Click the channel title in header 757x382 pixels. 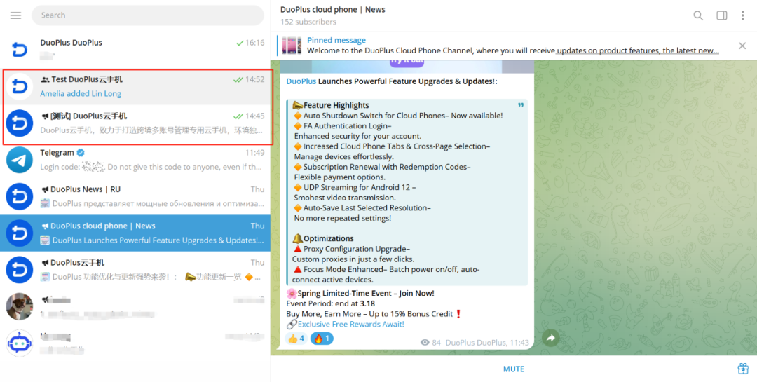coord(333,10)
